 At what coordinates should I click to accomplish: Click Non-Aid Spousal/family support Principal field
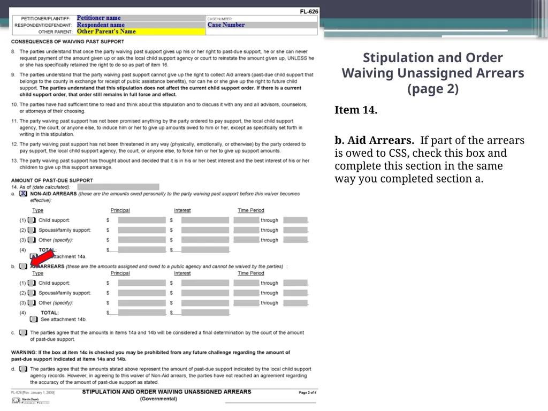click(x=142, y=230)
